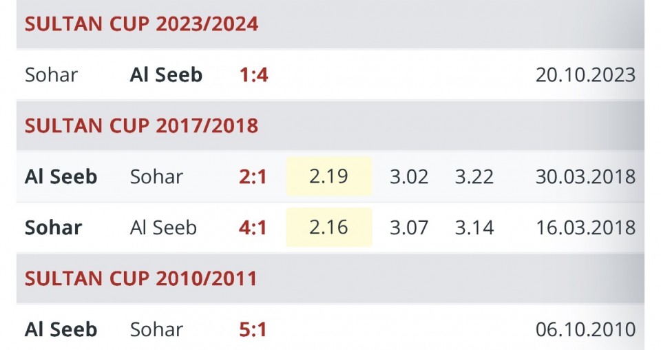661x350 pixels.
Task: Select the 3.07 draw odds
Action: (x=409, y=227)
